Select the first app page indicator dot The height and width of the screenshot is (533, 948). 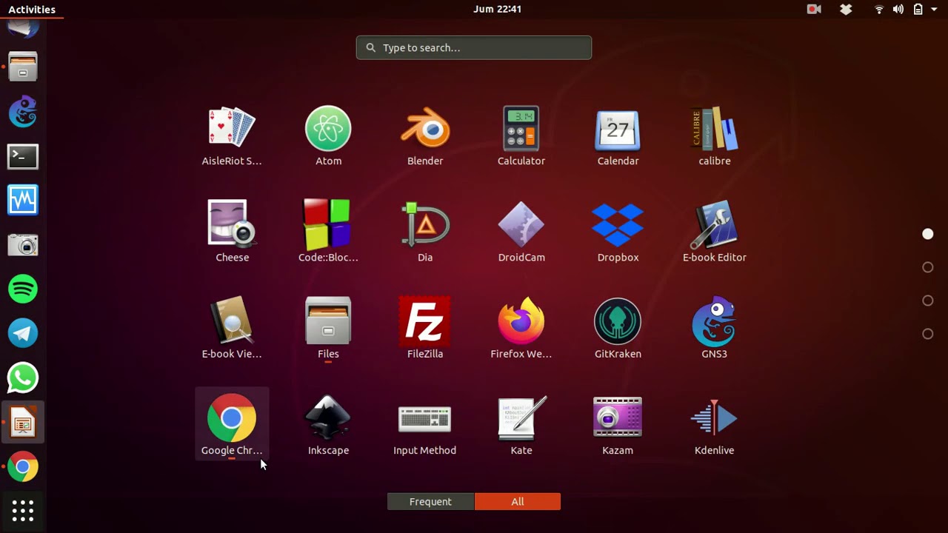pos(928,234)
